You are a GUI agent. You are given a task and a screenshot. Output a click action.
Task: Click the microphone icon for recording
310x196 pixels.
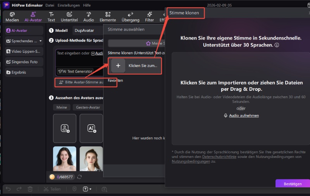click(226, 115)
